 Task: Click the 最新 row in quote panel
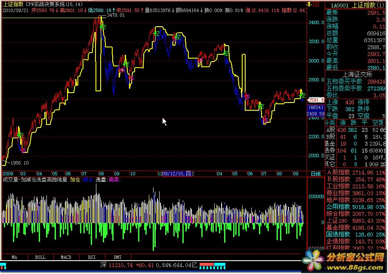click(x=356, y=12)
